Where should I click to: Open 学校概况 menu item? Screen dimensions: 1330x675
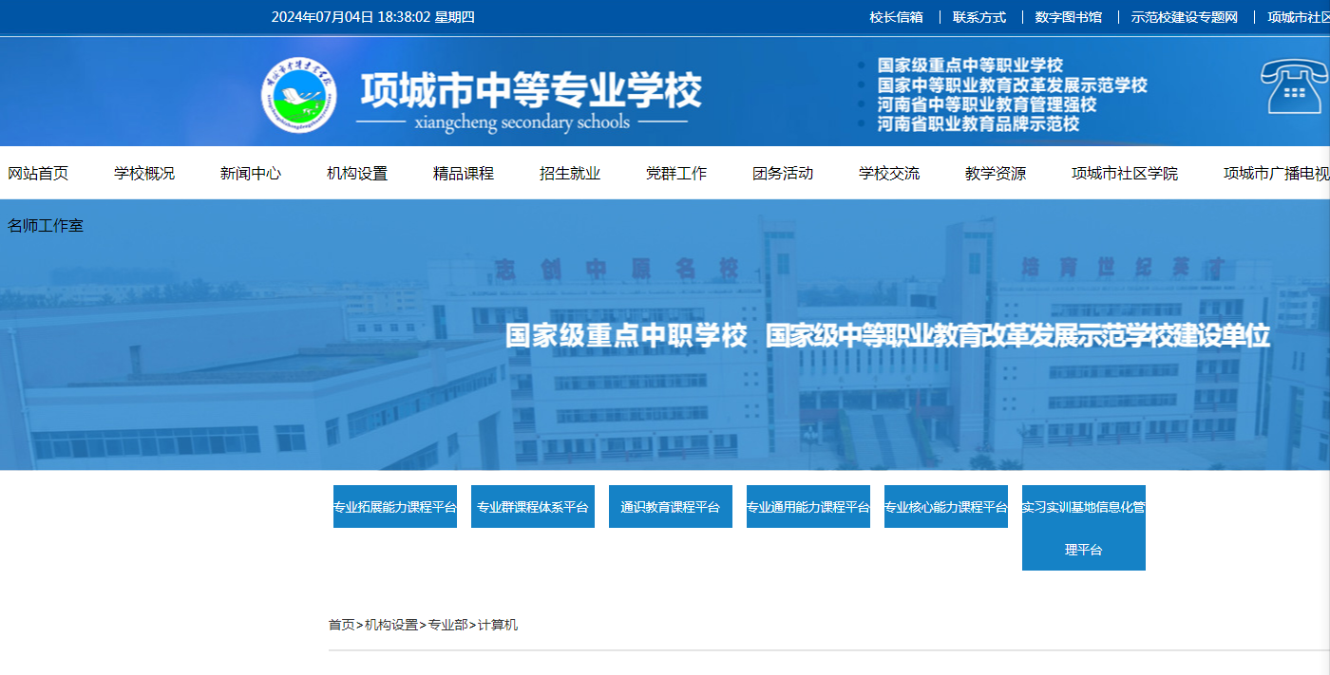144,173
